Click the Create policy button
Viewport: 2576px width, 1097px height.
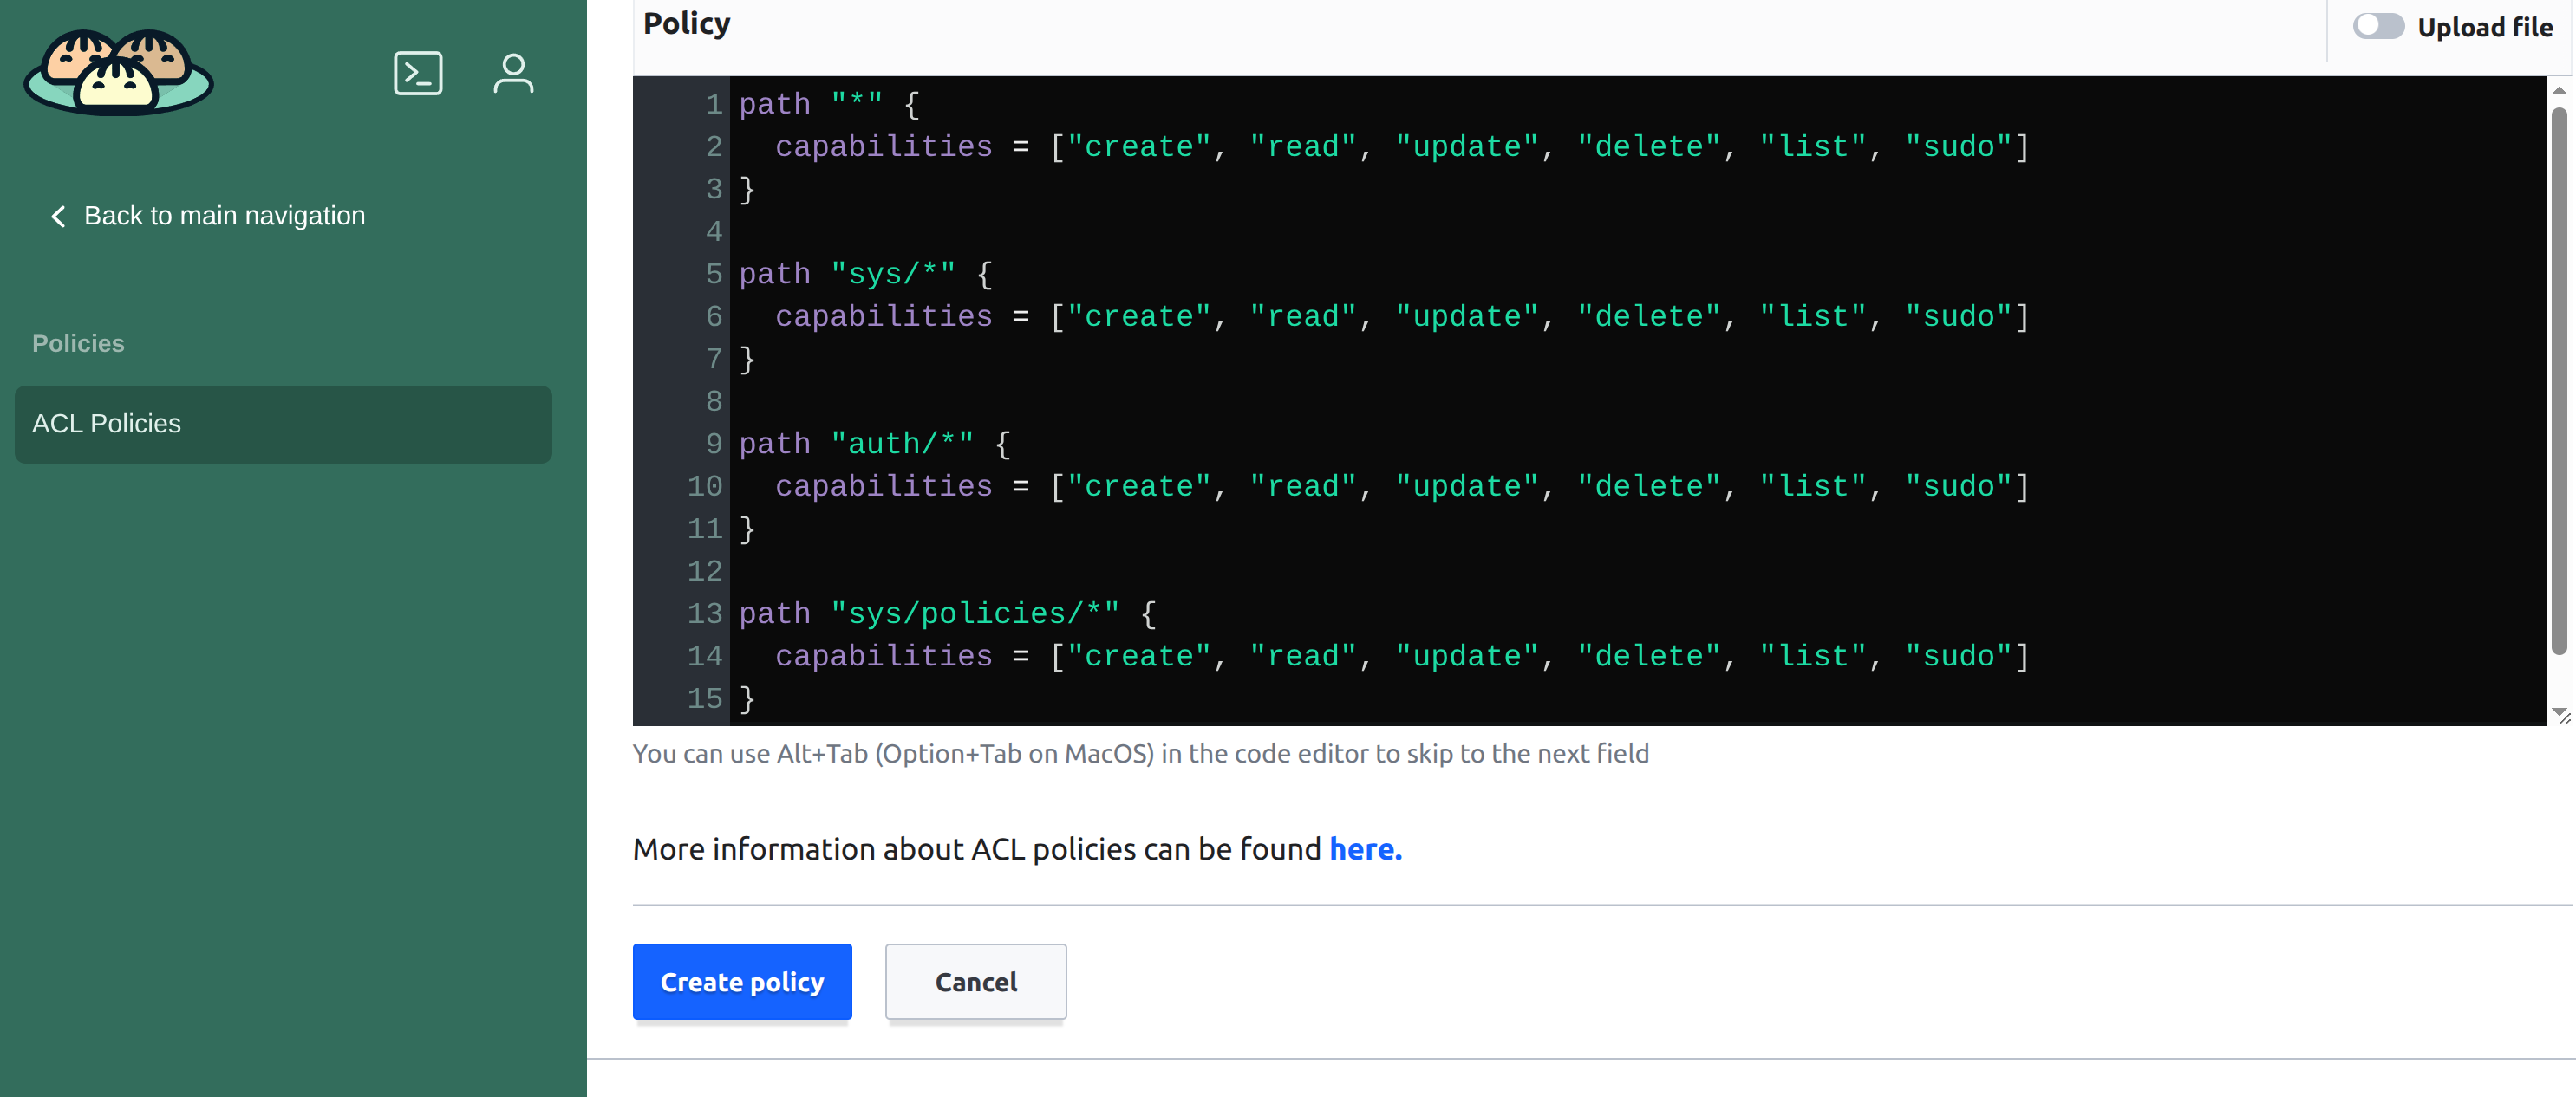pos(741,981)
